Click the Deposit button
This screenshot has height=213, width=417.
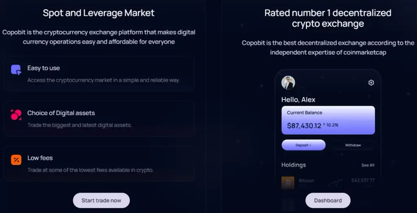click(303, 145)
